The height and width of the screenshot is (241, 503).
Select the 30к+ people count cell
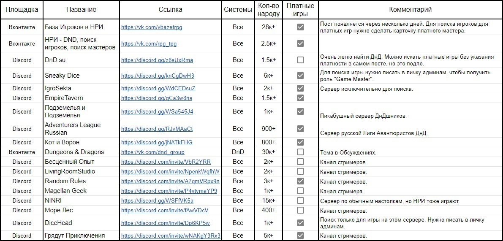(268, 152)
